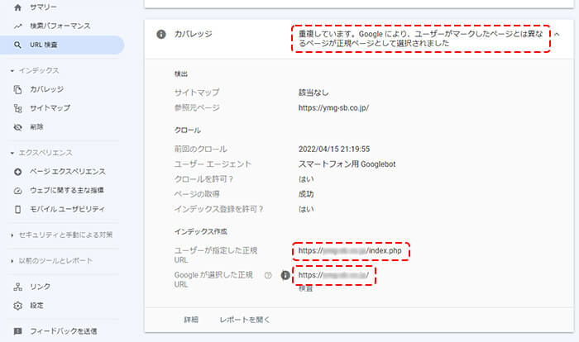The height and width of the screenshot is (342, 579).
Task: Click はい value for クロールを許可？
Action: coord(306,179)
